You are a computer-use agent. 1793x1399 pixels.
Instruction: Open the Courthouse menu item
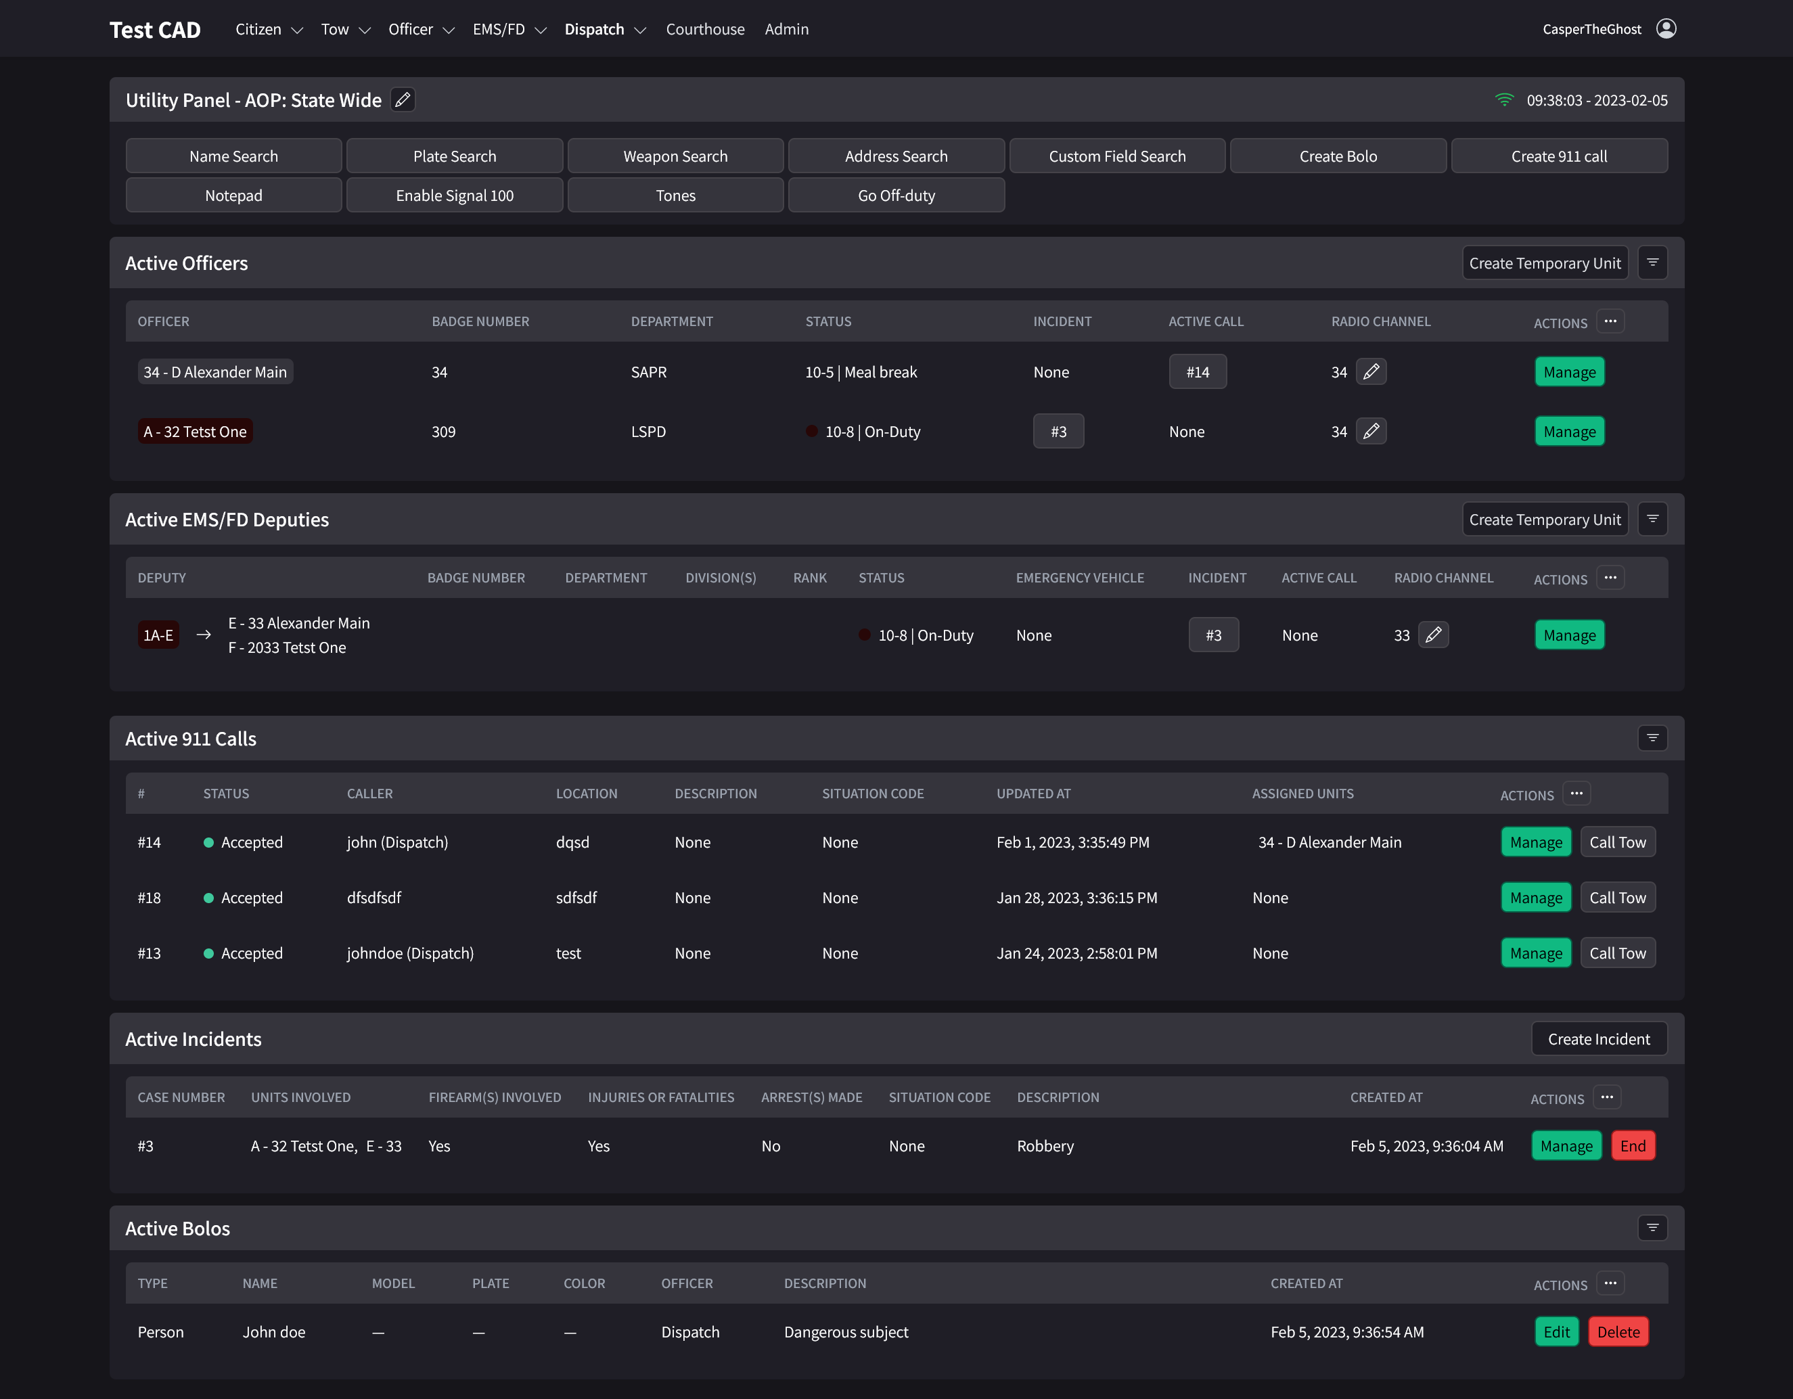(704, 28)
